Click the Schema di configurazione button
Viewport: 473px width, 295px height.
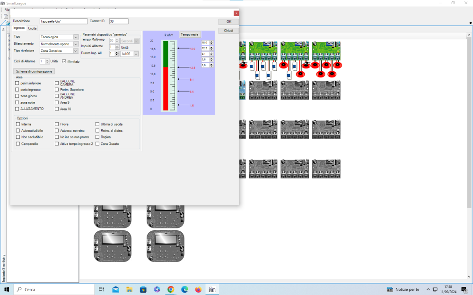[x=35, y=71]
